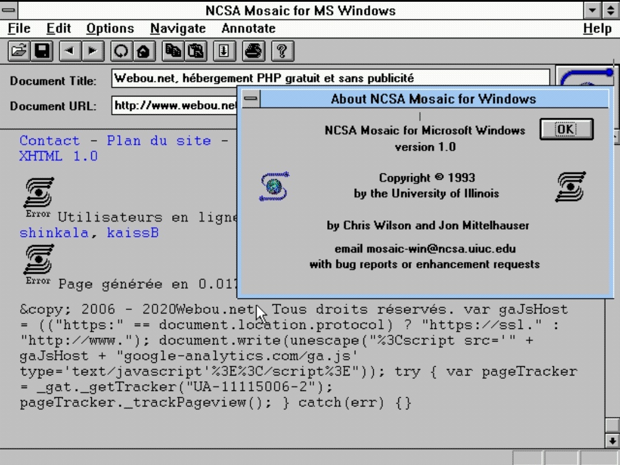Click the globe logo in About dialog
The image size is (620, 465).
pyautogui.click(x=274, y=186)
